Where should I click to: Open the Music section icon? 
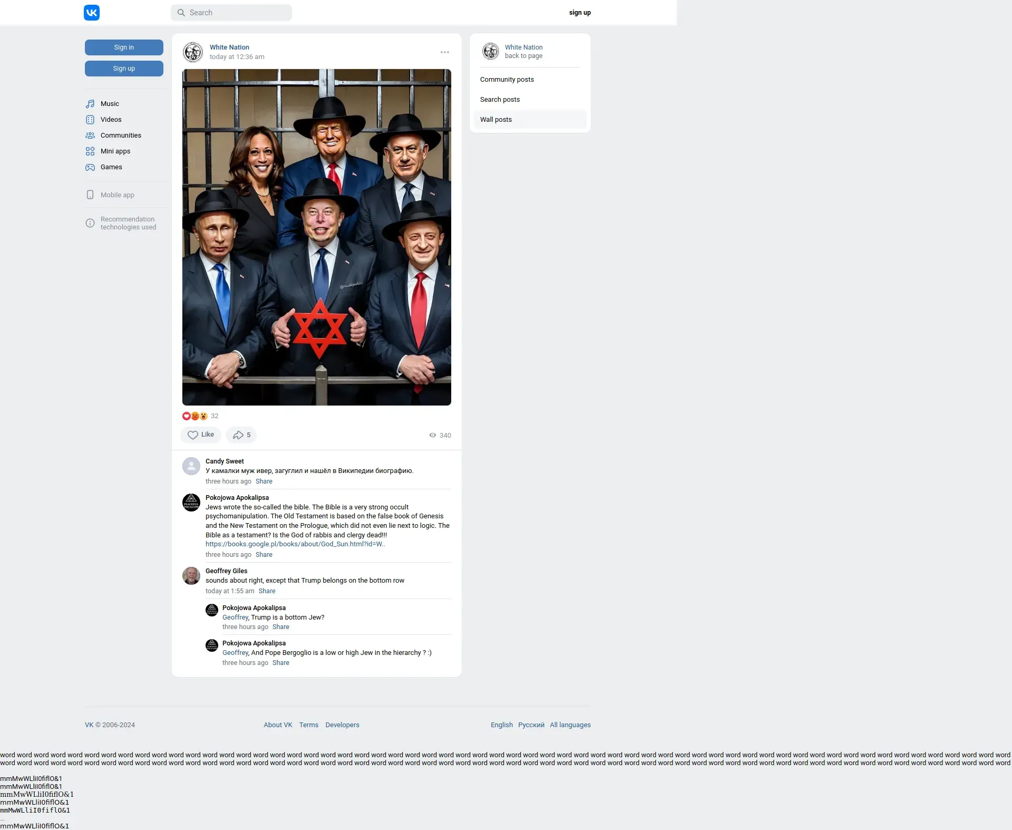click(90, 104)
